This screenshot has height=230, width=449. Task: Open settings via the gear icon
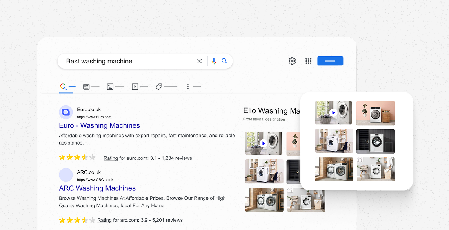point(292,61)
